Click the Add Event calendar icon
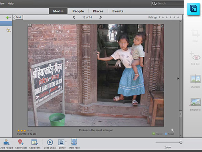This screenshot has height=152, width=202. (x=34, y=142)
